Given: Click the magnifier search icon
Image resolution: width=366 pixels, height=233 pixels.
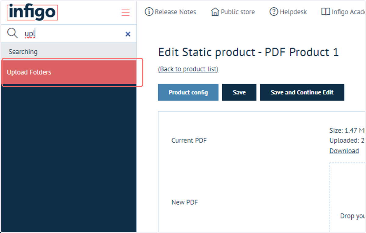Looking at the screenshot, I should click(x=13, y=33).
